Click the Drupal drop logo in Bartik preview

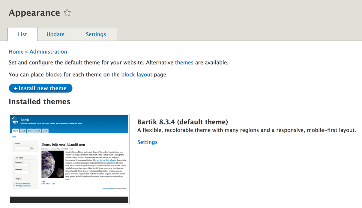[x=15, y=120]
